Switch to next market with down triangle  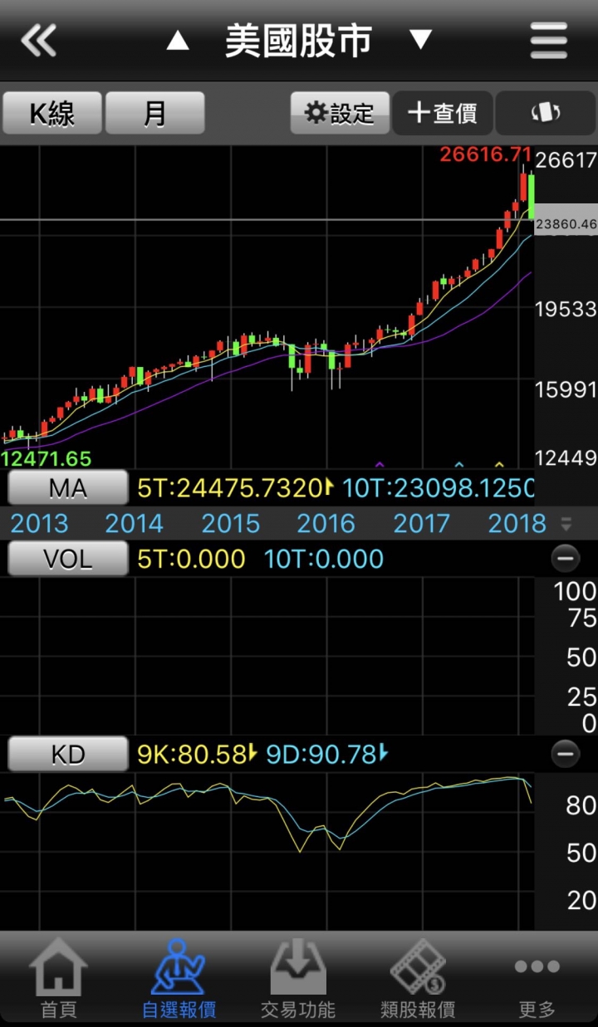click(421, 39)
